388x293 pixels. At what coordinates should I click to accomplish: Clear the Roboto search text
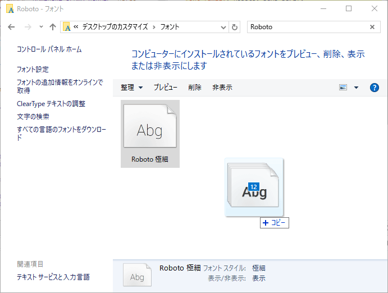coord(372,27)
